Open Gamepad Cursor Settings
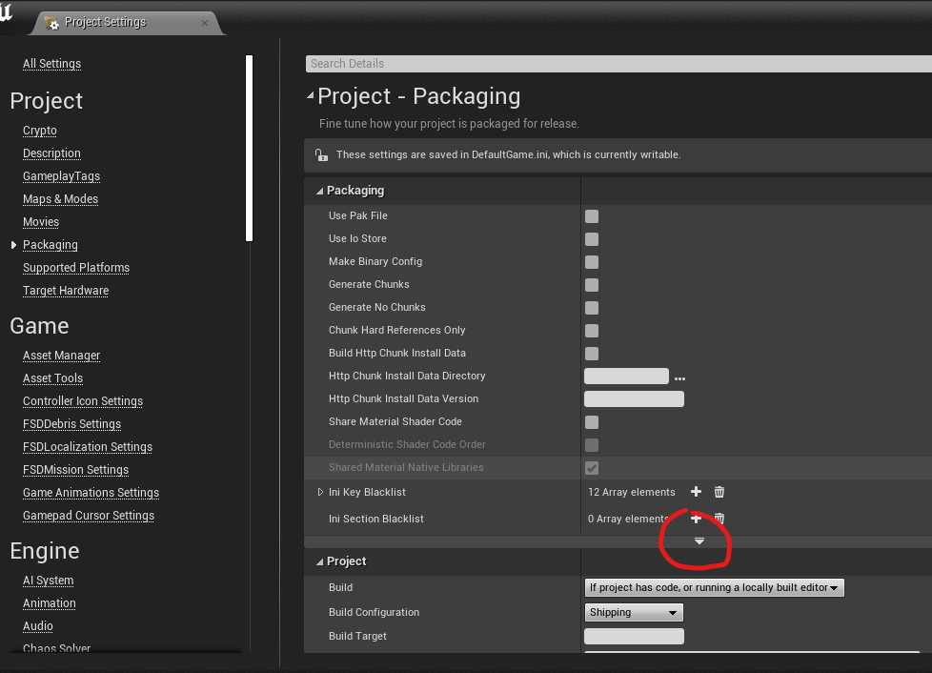This screenshot has height=673, width=932. 89,516
